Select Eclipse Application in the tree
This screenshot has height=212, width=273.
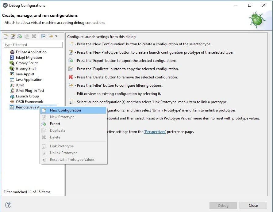[31, 52]
